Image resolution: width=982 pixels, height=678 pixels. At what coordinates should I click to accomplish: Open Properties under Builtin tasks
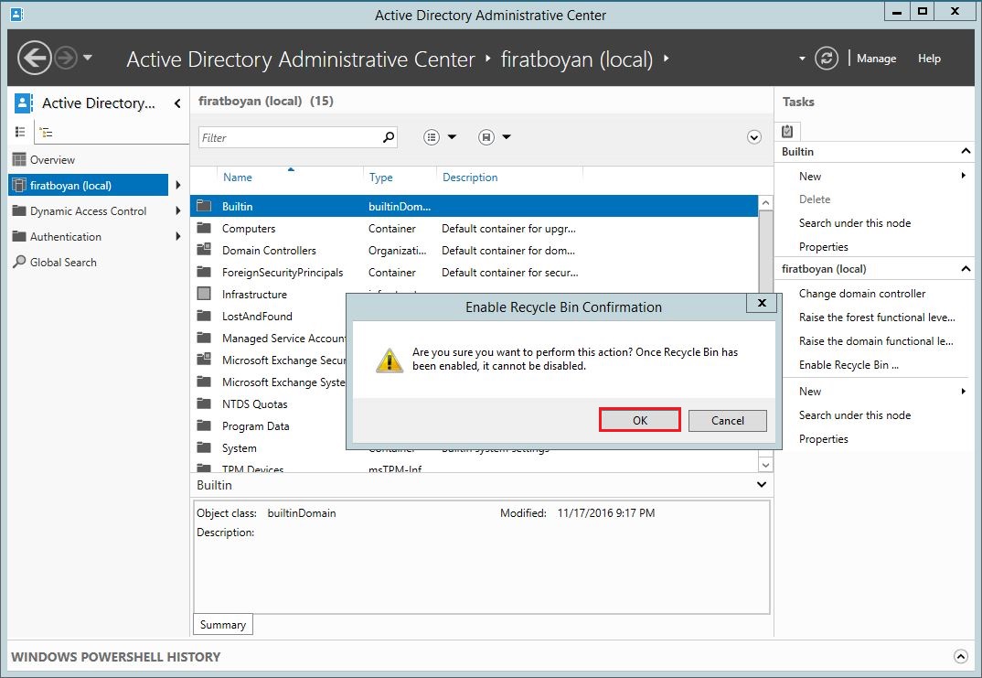824,247
